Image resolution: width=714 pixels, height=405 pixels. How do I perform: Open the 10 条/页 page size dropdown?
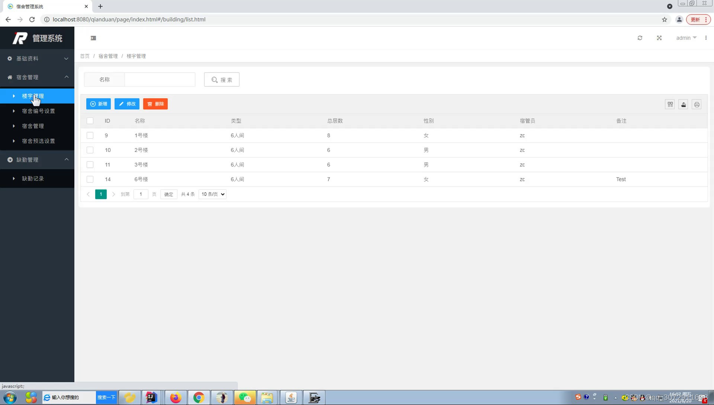(212, 194)
